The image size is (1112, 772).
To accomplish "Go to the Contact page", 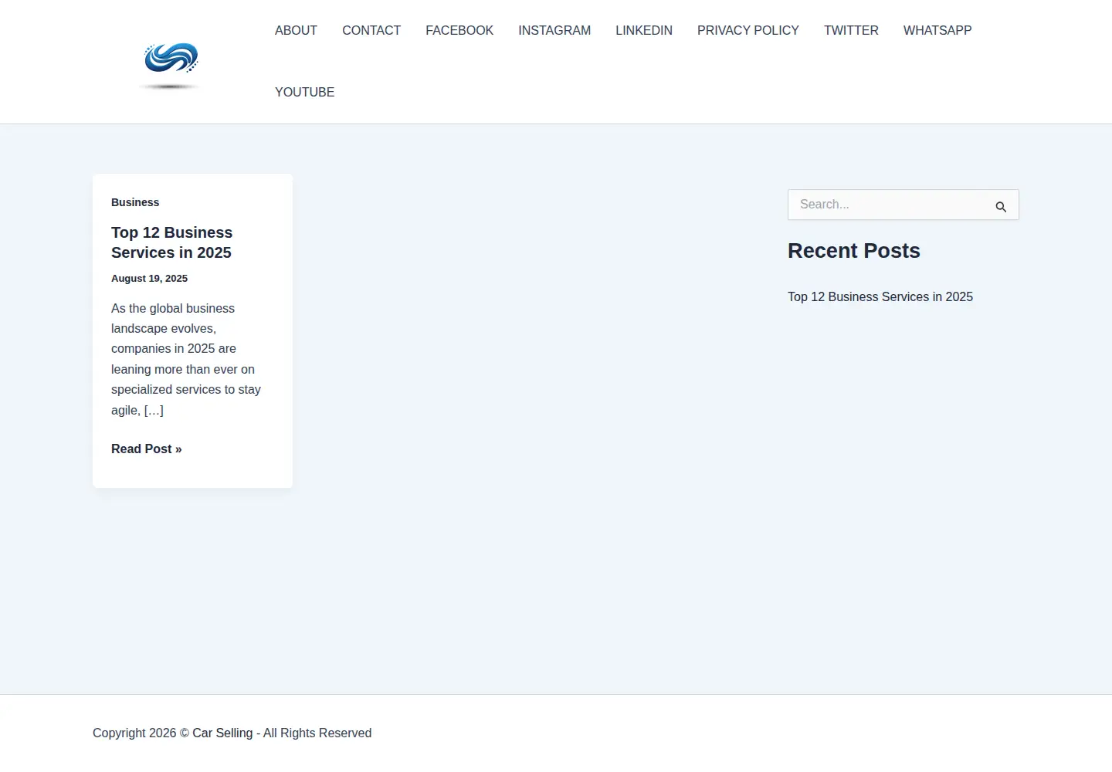I will pyautogui.click(x=371, y=30).
